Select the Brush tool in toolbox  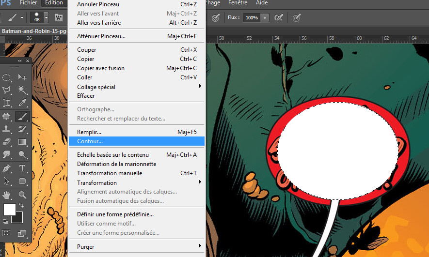coord(22,117)
